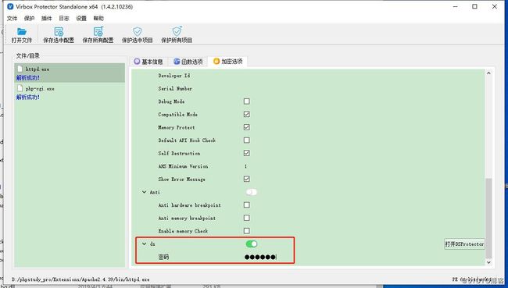Open the 设置 menu
Image resolution: width=508 pixels, height=288 pixels.
[81, 18]
